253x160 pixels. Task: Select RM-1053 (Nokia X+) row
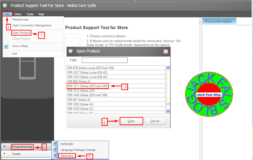click(x=116, y=104)
